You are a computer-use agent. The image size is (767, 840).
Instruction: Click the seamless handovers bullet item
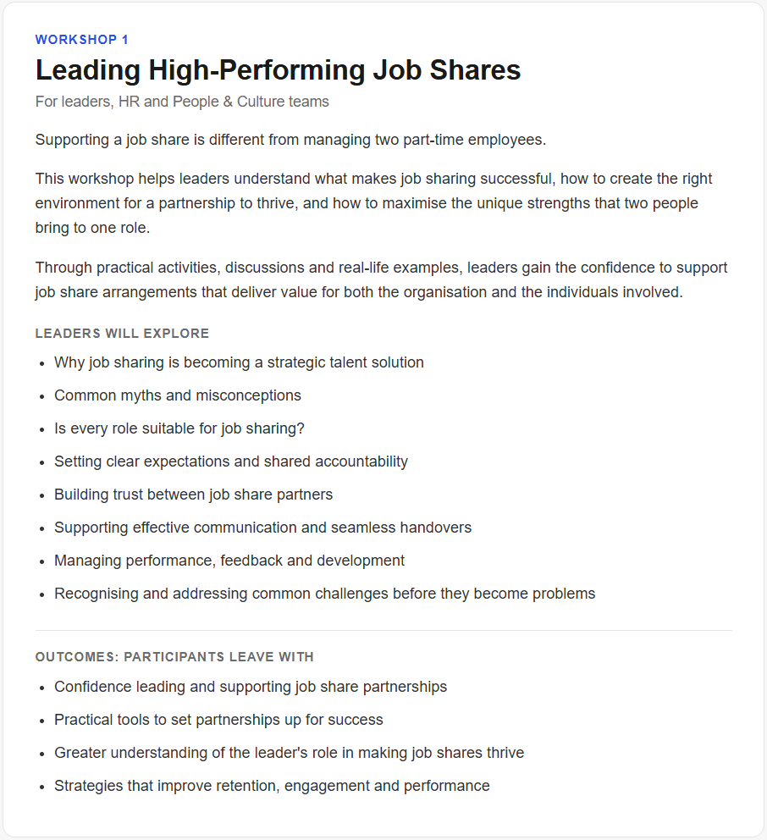[263, 528]
